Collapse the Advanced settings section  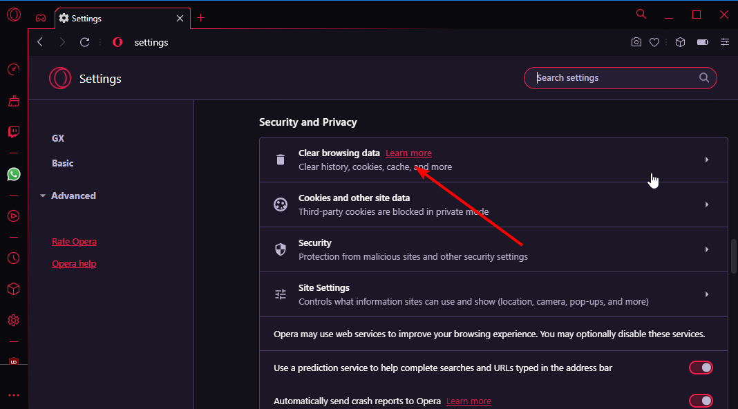pyautogui.click(x=68, y=196)
